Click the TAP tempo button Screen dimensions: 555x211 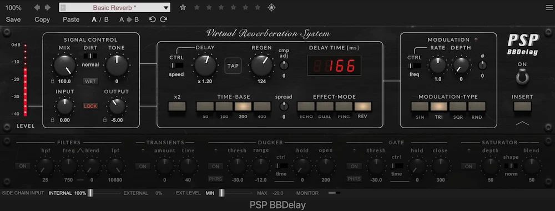233,66
